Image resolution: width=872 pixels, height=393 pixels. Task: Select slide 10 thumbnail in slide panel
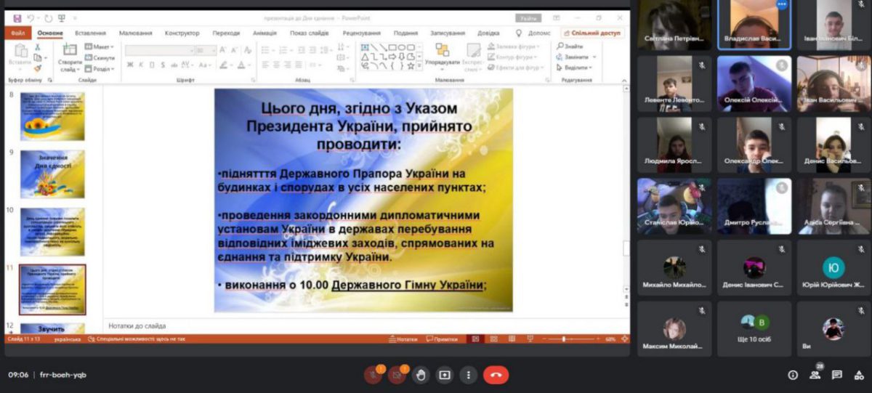52,232
